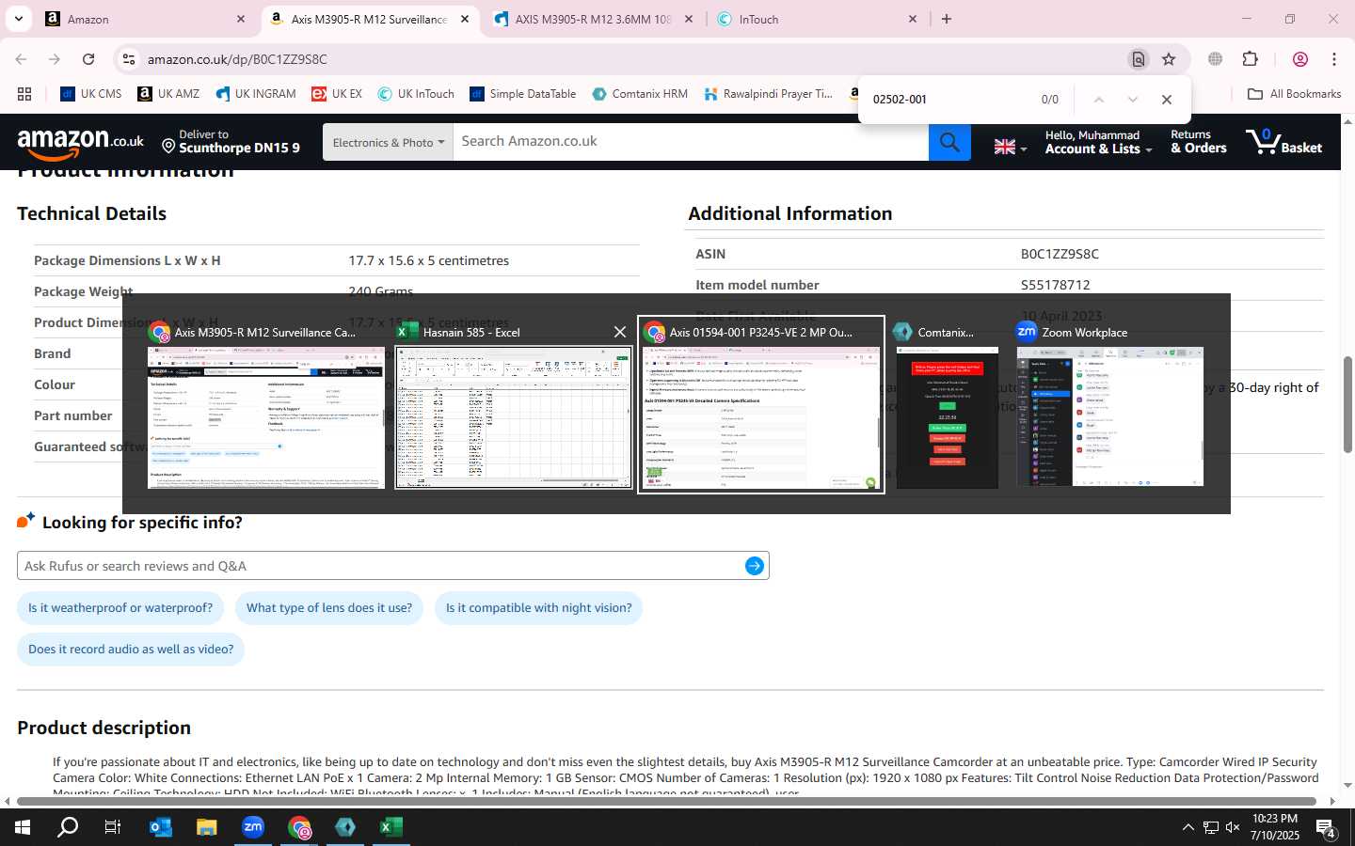Switch to the Amazon tab
Screen dimensions: 1355x846
[x=143, y=19]
